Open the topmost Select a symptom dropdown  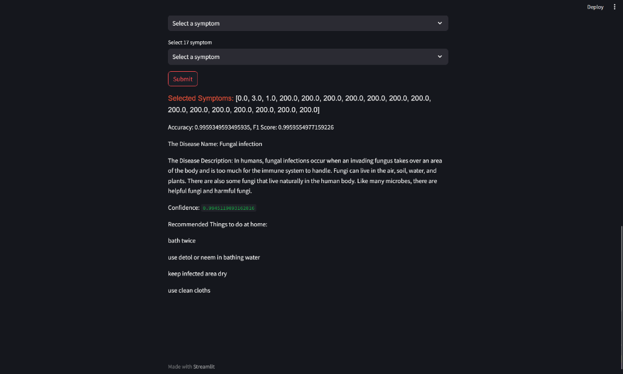pyautogui.click(x=308, y=23)
